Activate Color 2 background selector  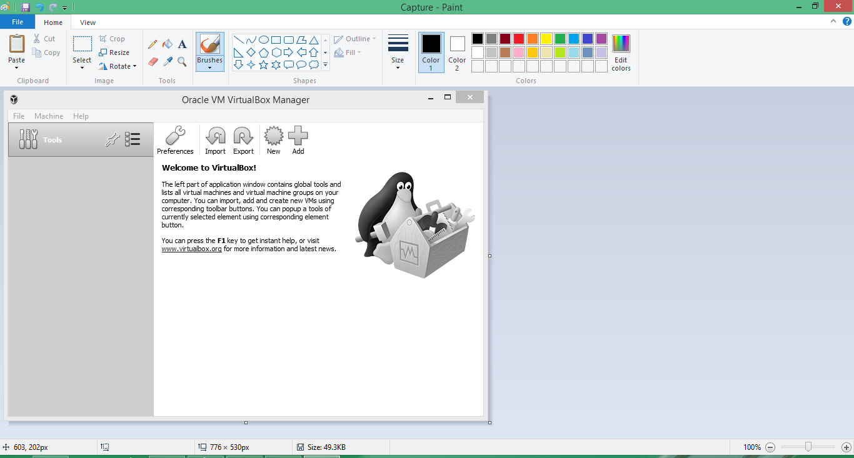pyautogui.click(x=457, y=52)
